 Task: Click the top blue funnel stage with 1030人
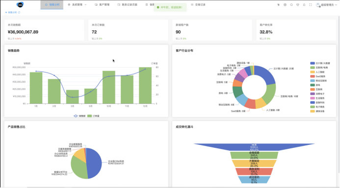pos(254,147)
